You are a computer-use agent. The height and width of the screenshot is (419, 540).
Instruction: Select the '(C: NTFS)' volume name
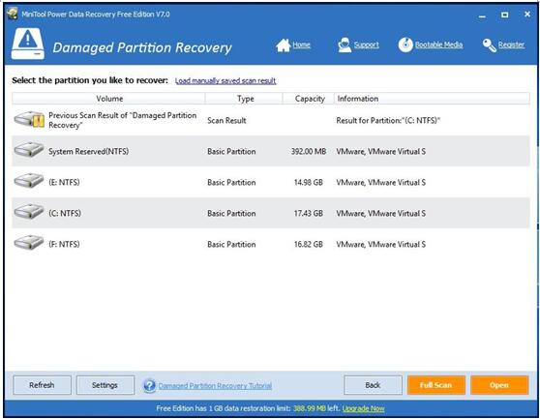pos(65,213)
